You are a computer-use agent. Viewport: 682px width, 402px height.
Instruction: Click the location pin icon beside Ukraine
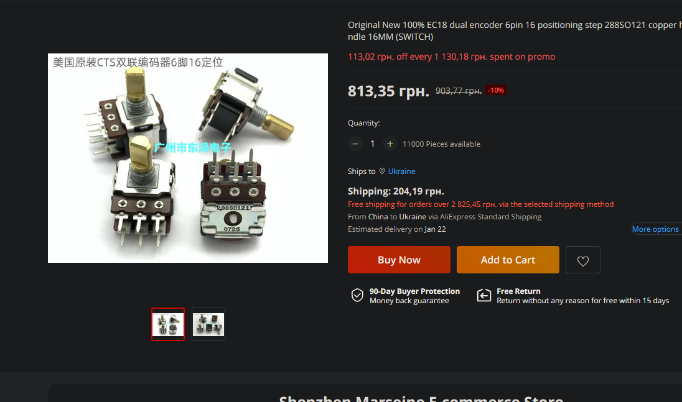tap(382, 171)
